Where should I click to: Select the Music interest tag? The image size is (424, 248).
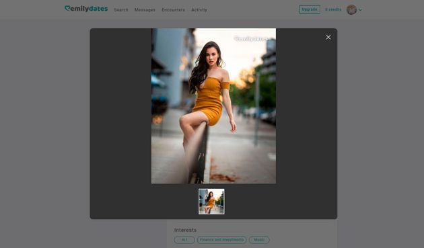259,240
